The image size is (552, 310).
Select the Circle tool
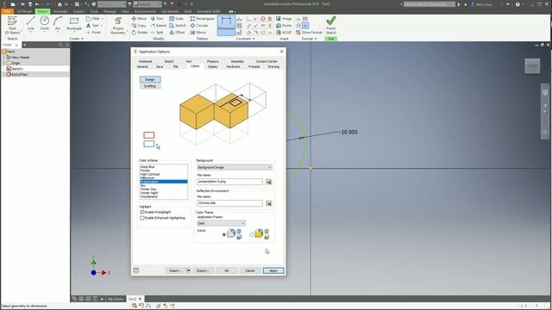pos(44,24)
